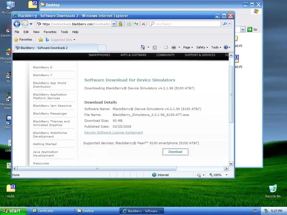The image size is (287, 215).
Task: Open BlackBerry Messenger sidebar link
Action: 50,114
